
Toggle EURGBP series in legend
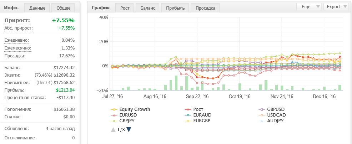coord(198,121)
